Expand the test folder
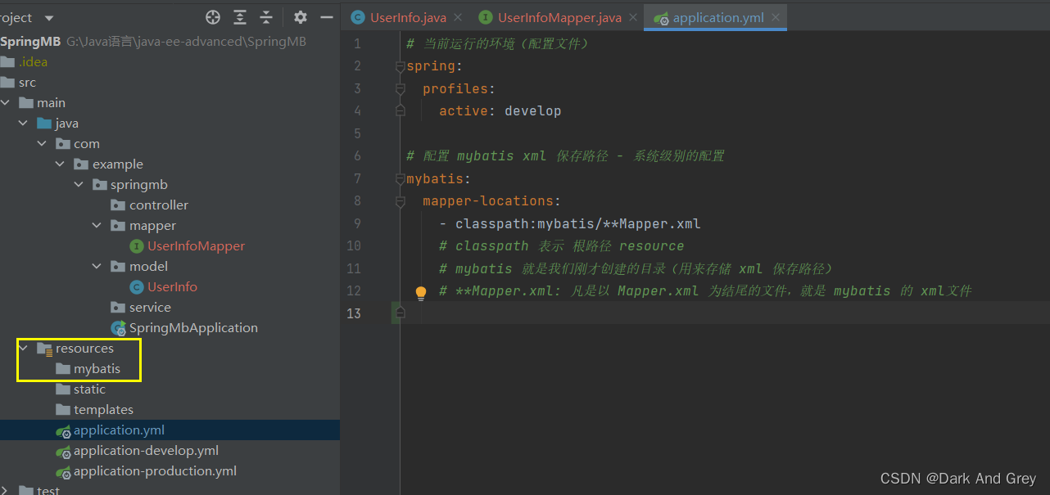The height and width of the screenshot is (495, 1050). (x=6, y=490)
